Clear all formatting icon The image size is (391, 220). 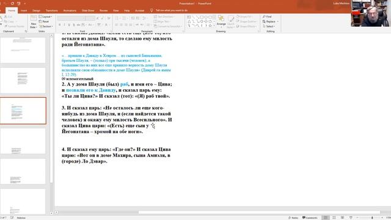(109, 18)
